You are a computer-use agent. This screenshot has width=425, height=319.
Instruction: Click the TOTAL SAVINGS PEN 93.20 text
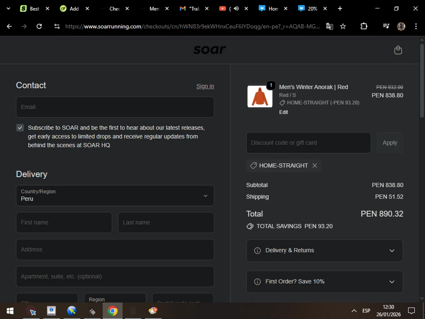click(294, 226)
